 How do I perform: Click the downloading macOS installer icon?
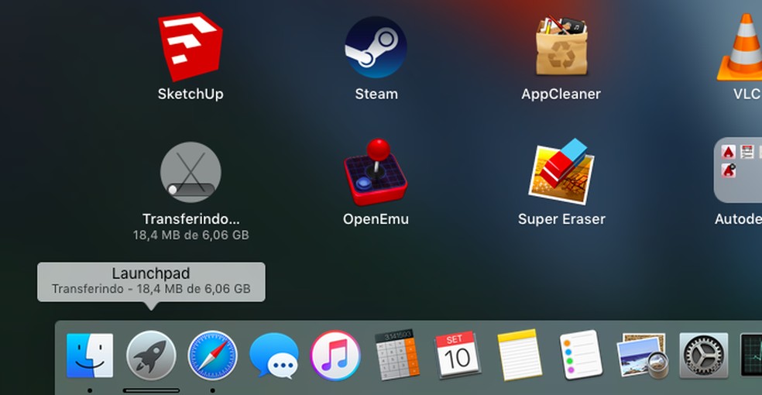coord(190,172)
